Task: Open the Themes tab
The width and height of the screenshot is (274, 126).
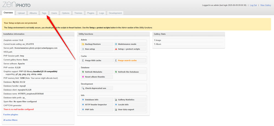Action: click(x=78, y=13)
